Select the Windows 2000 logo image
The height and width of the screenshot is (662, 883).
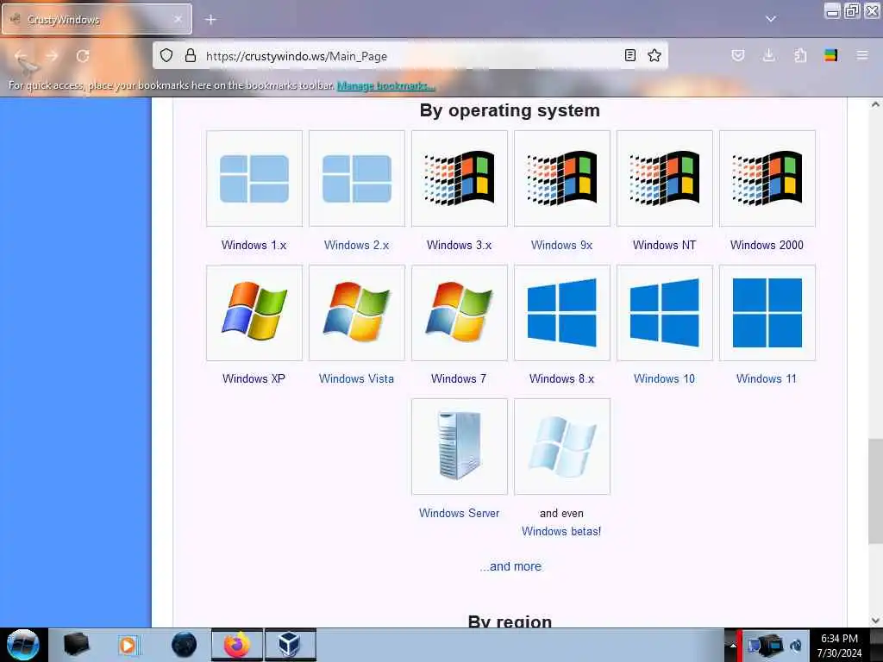tap(767, 178)
